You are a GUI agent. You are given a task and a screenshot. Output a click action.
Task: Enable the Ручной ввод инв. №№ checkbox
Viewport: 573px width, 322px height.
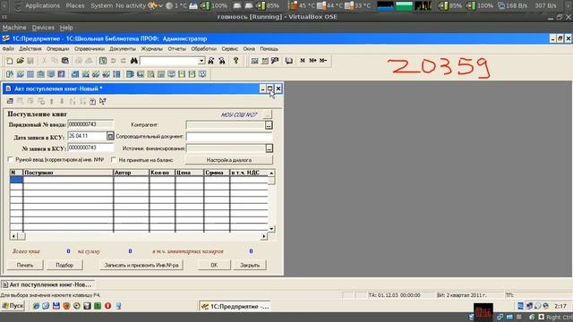point(11,159)
